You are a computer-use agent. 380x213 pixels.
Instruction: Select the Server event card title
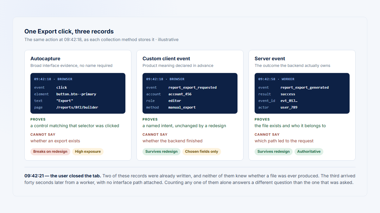[x=270, y=59]
